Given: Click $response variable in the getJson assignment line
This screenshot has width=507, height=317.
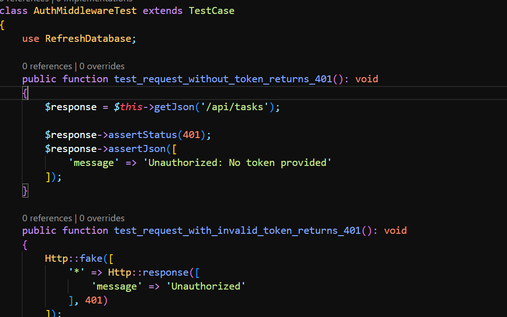Looking at the screenshot, I should point(71,107).
